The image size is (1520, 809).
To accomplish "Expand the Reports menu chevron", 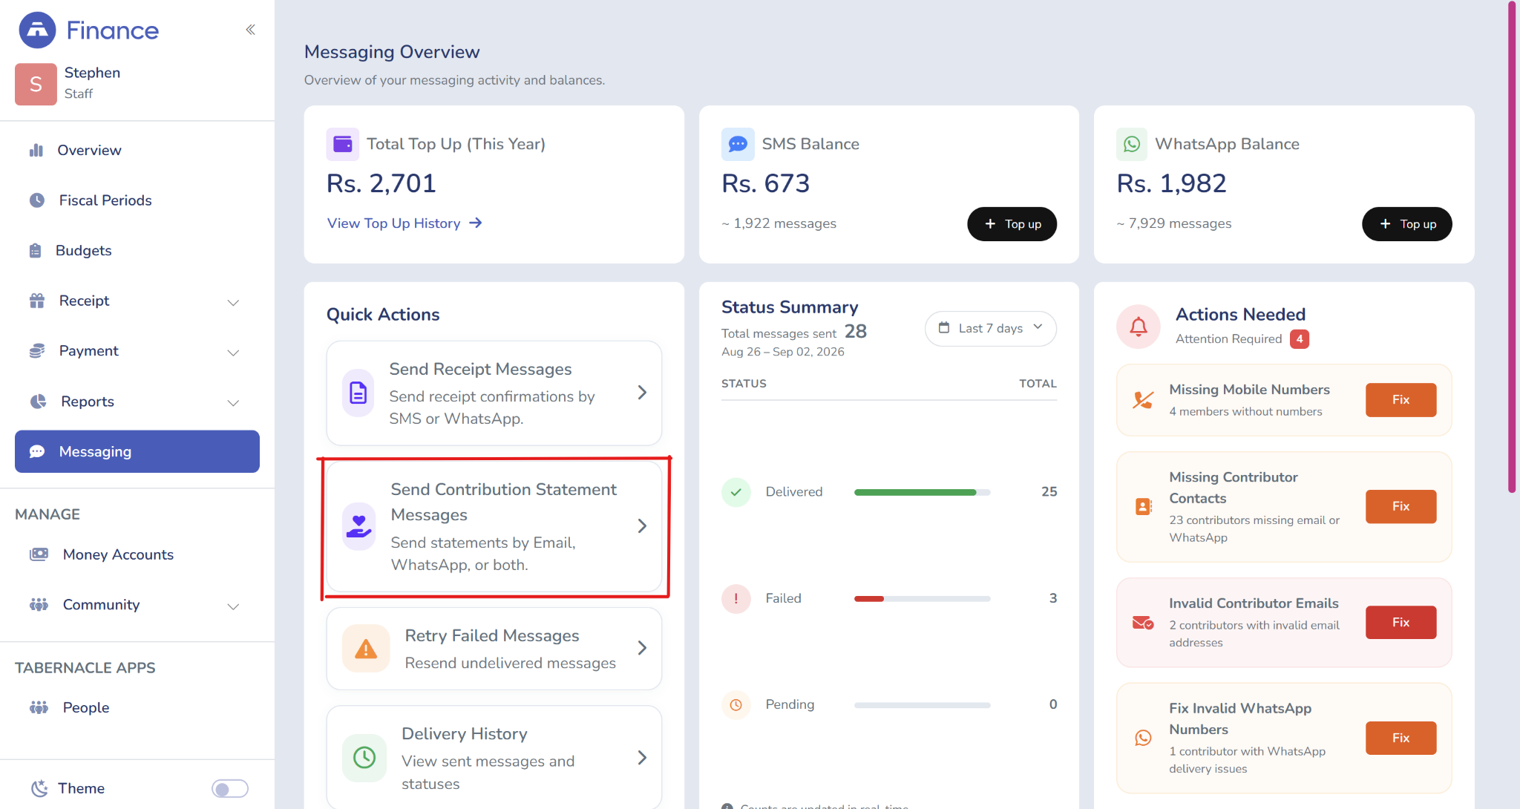I will (233, 403).
